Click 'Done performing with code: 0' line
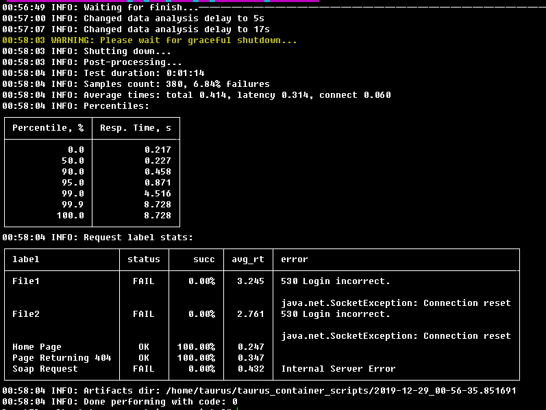This screenshot has width=546, height=410. (x=120, y=402)
